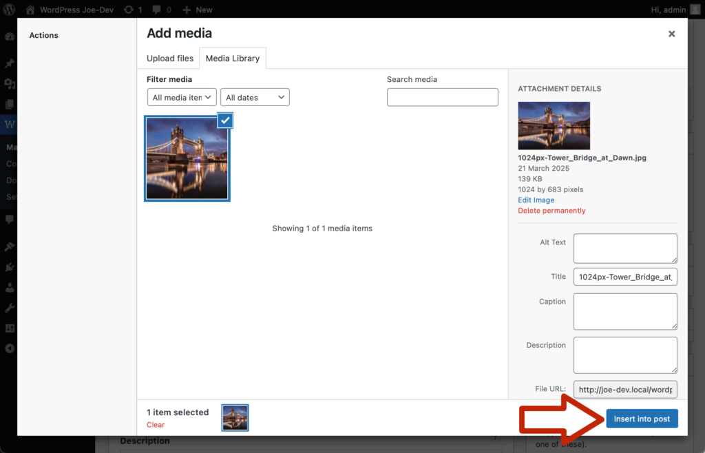Click the Delete permanently link
Screen dimensions: 705x453
pos(551,211)
